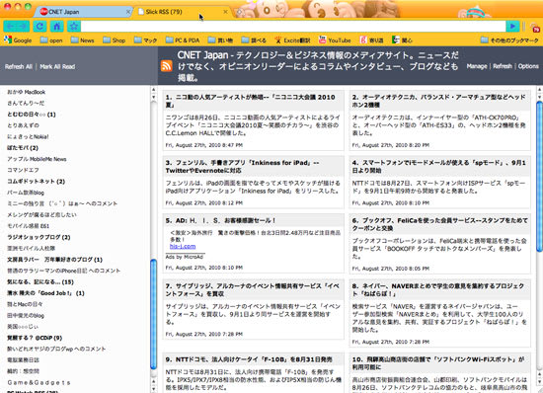The width and height of the screenshot is (543, 393).
Task: Open the Options link
Action: [x=528, y=66]
